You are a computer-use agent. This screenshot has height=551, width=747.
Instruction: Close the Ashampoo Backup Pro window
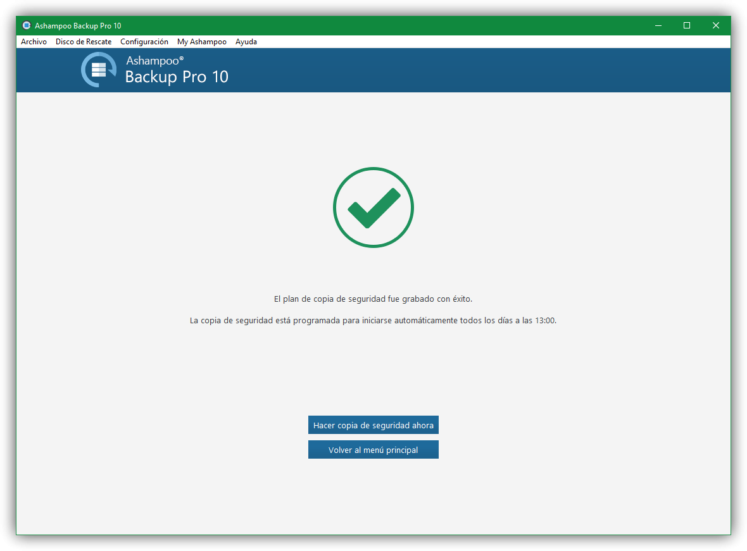(715, 26)
